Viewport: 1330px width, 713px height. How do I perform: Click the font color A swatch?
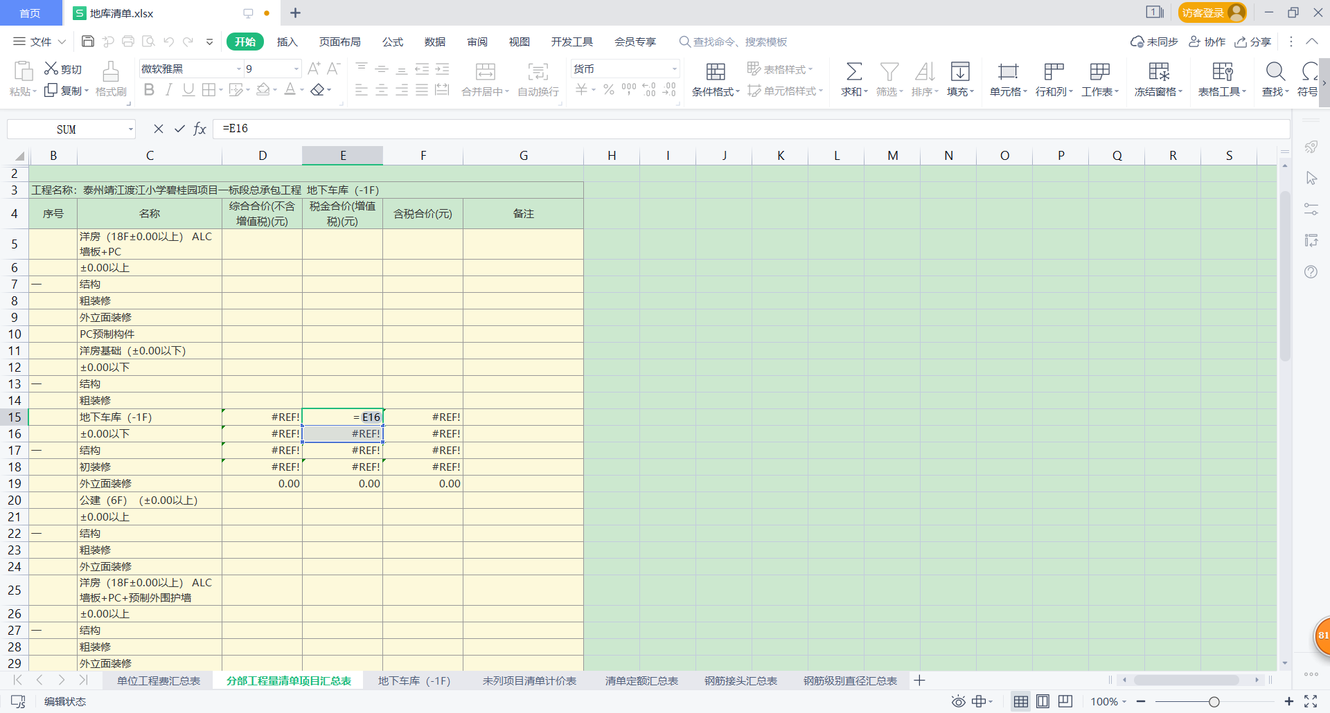pos(290,90)
